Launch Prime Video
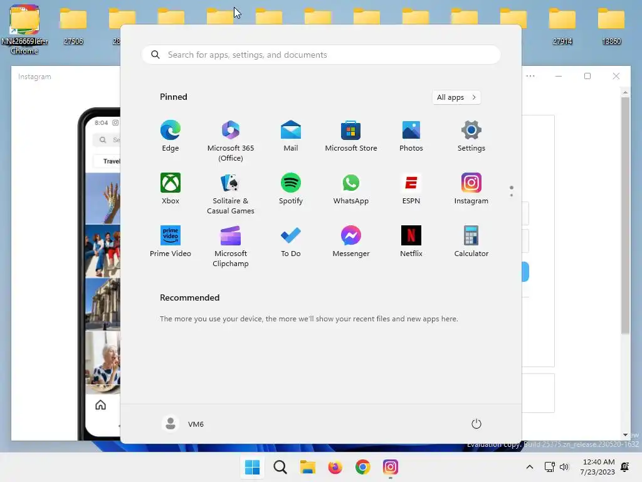Screen dimensions: 642x482 tap(171, 242)
